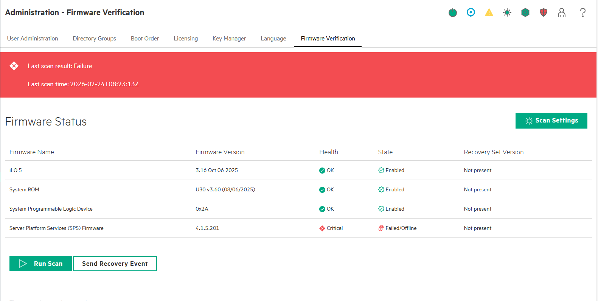Select the Licensing tab

coord(186,39)
